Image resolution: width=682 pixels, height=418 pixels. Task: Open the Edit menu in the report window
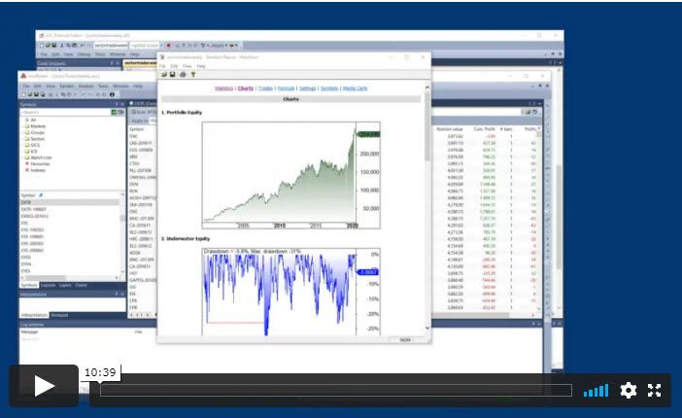[174, 66]
